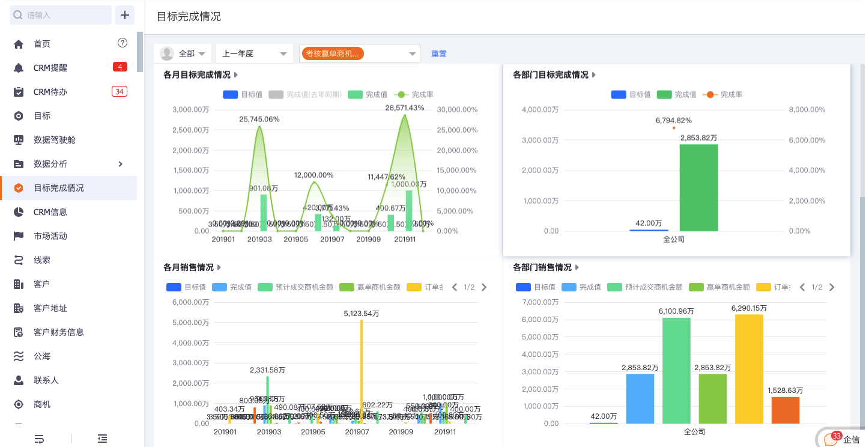The height and width of the screenshot is (447, 866).
Task: Toggle the 完成值(去年同期) legend
Action: 305,94
